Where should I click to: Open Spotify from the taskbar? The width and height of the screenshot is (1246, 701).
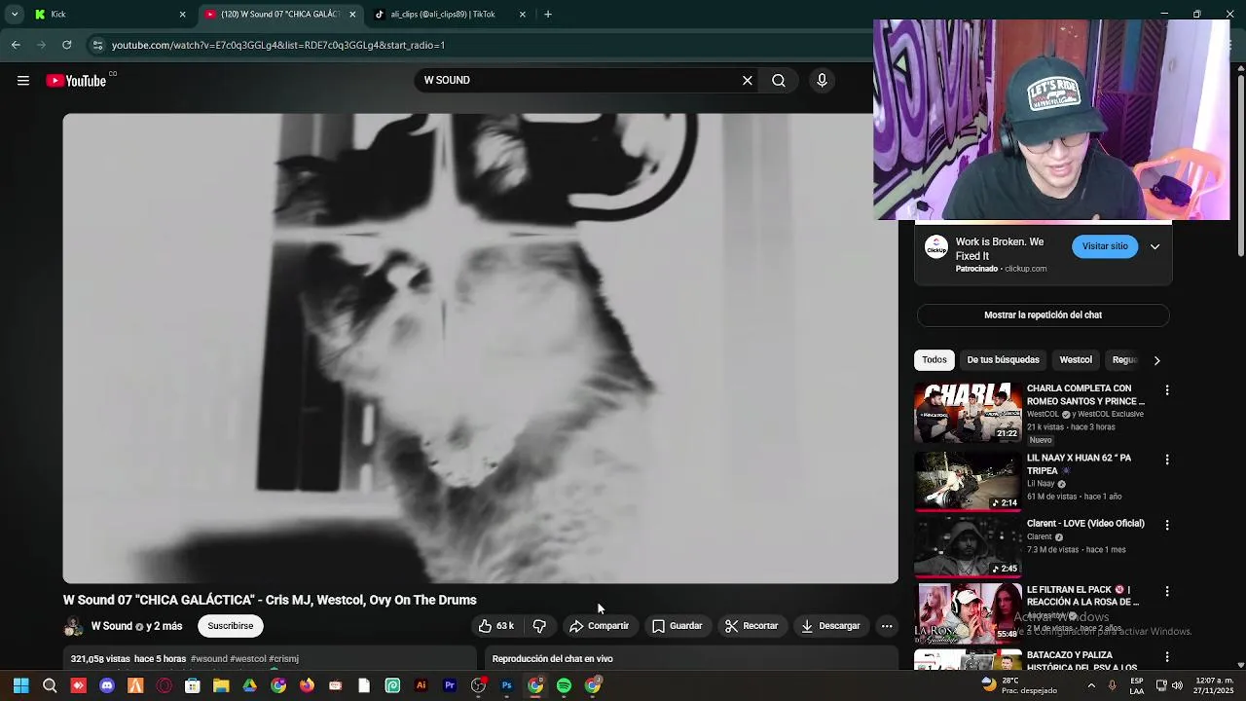564,686
